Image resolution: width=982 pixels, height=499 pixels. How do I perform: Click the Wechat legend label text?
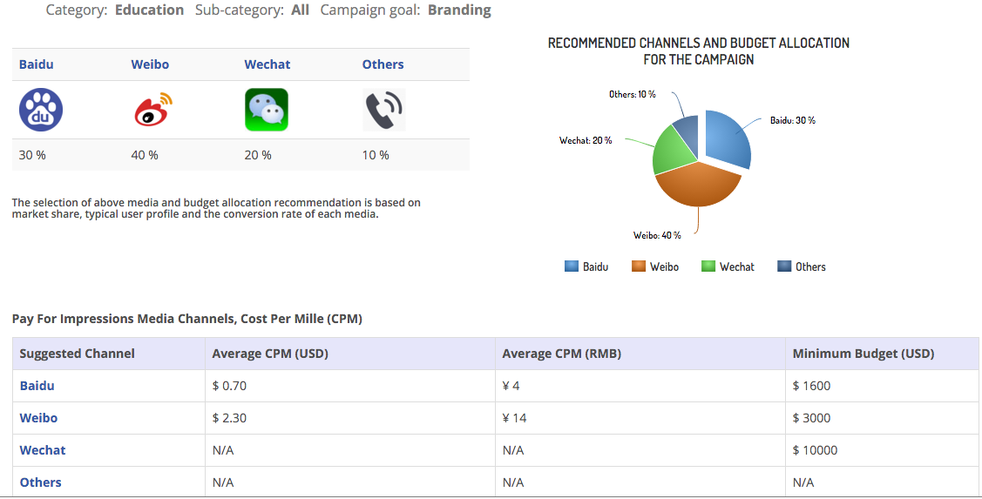point(737,266)
